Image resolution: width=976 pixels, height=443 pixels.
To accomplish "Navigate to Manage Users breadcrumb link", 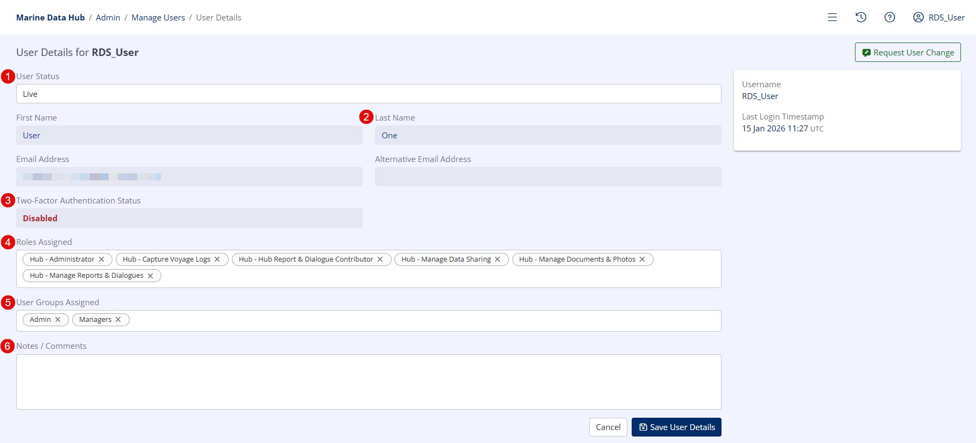I will [x=158, y=17].
